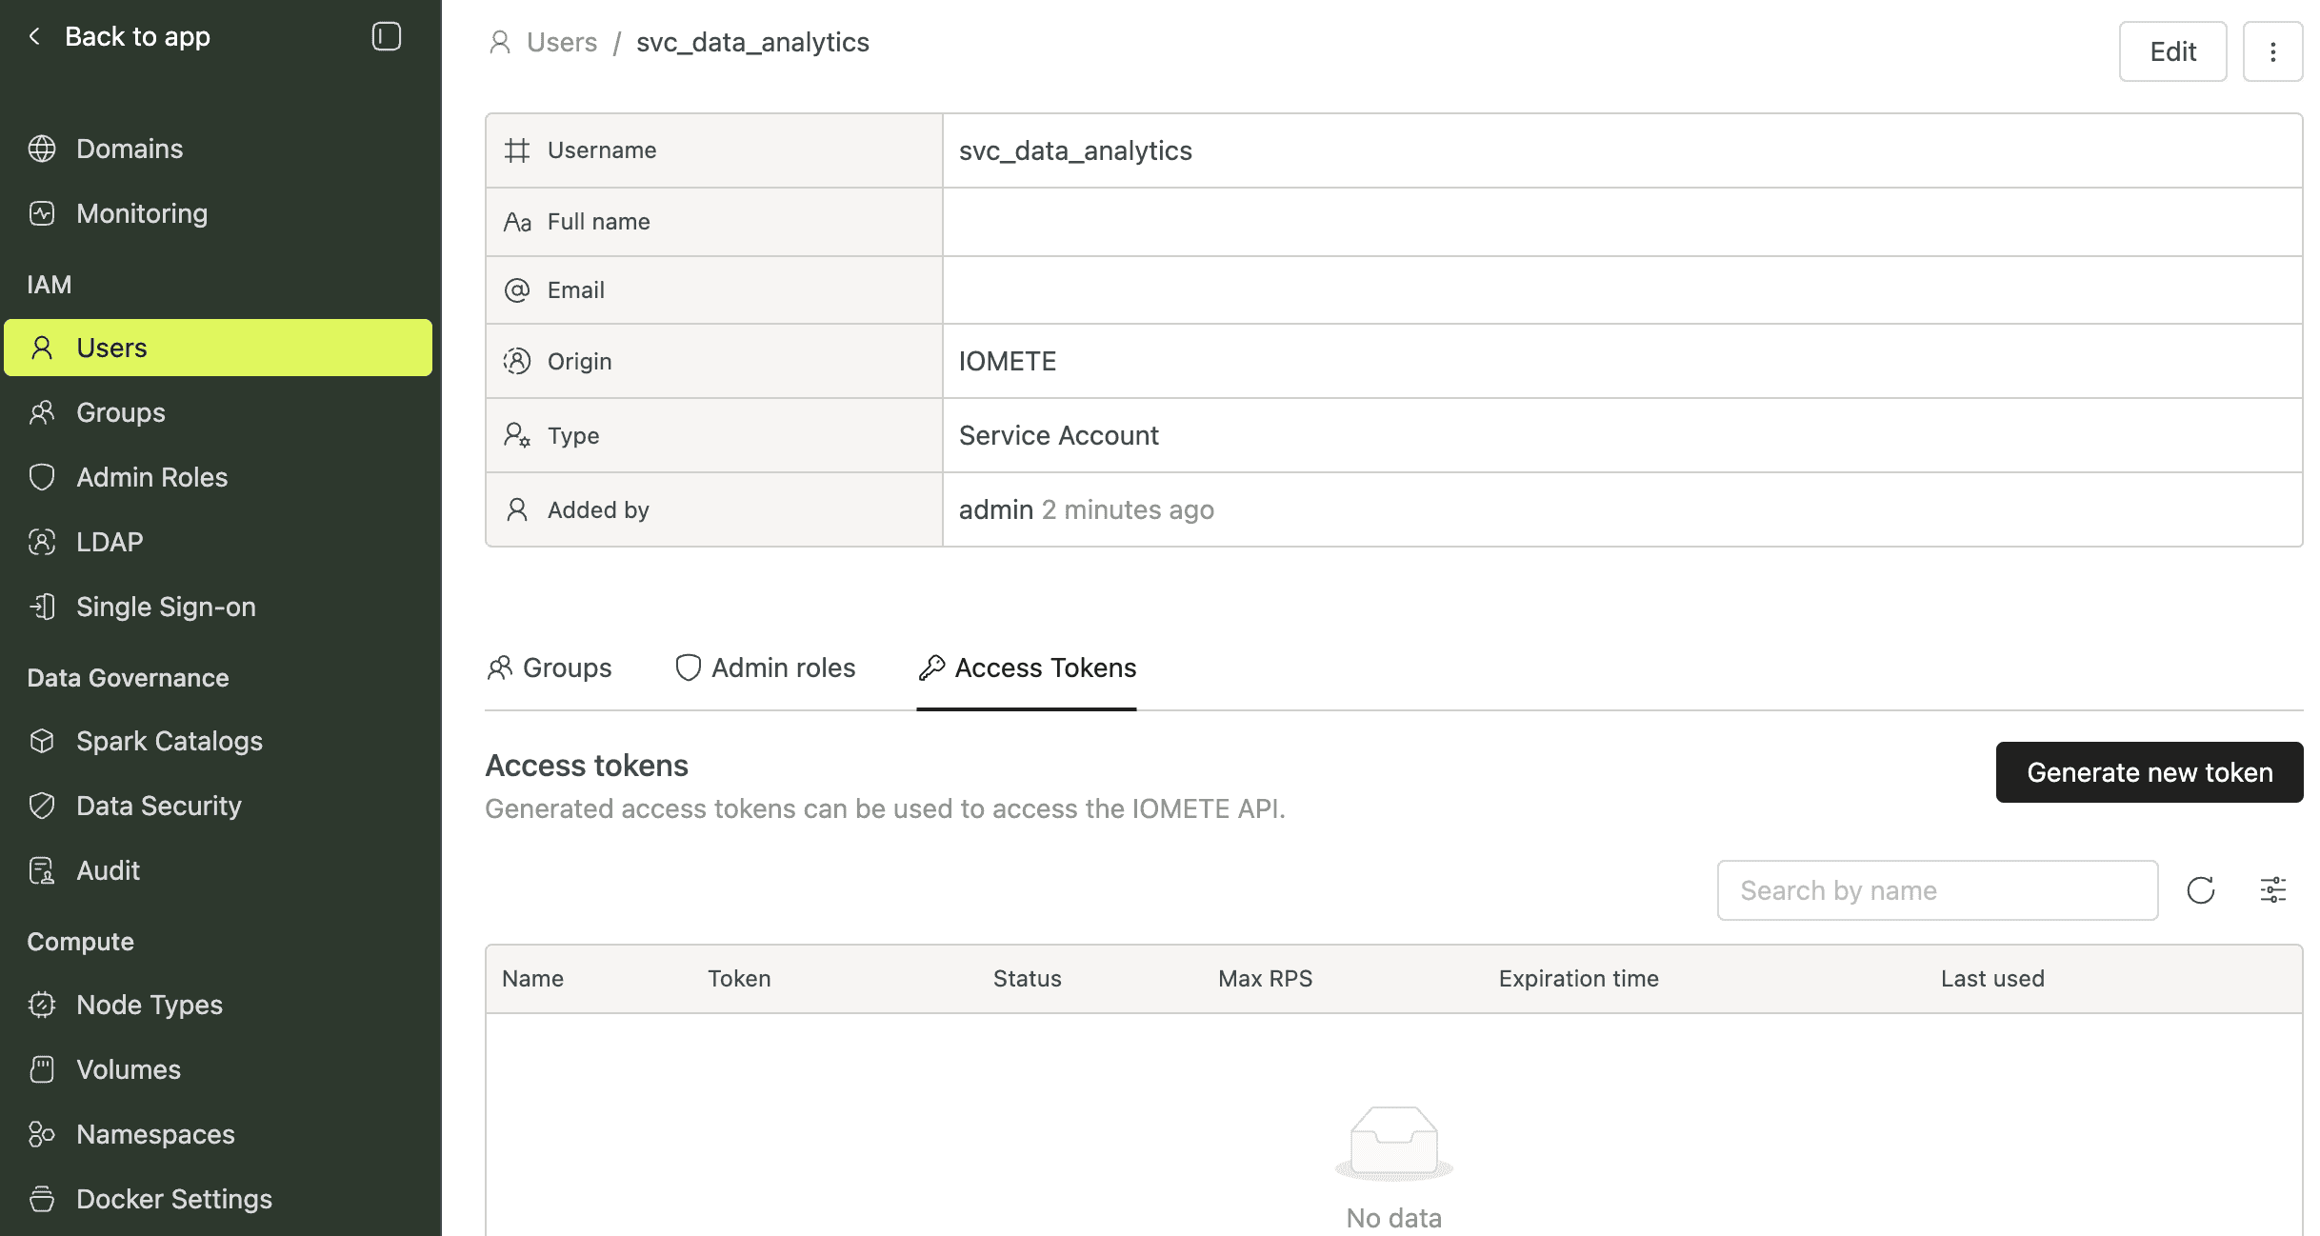Viewport: 2320px width, 1236px height.
Task: Open Admin Roles settings
Action: (x=151, y=477)
